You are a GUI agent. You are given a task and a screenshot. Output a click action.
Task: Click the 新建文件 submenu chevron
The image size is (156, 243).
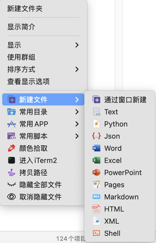click(77, 99)
